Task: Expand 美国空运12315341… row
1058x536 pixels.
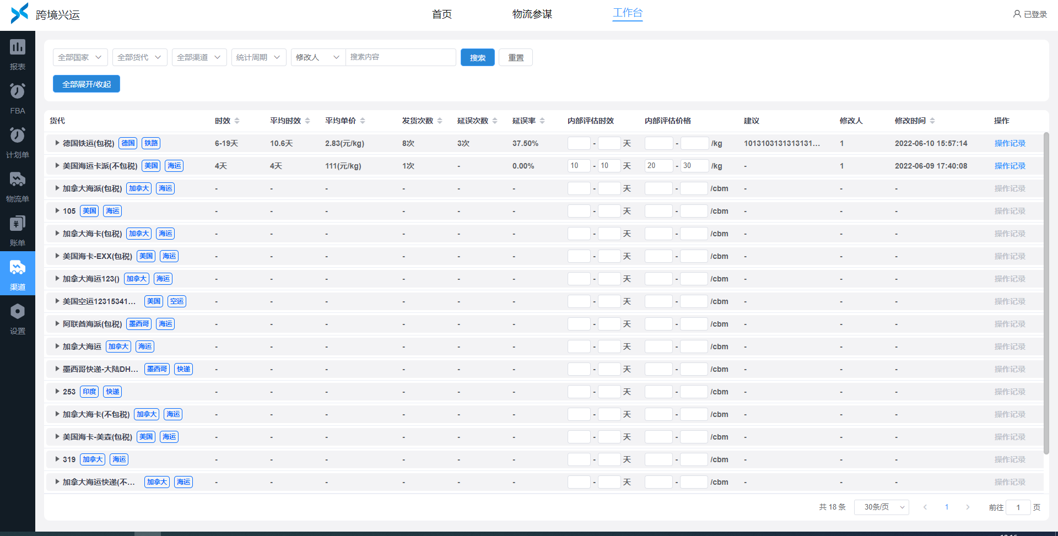Action: click(57, 301)
